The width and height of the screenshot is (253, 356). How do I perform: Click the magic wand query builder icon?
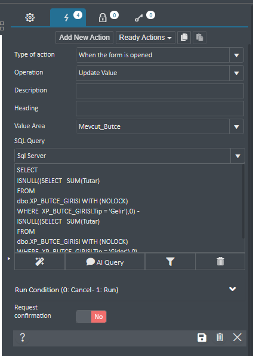40,262
